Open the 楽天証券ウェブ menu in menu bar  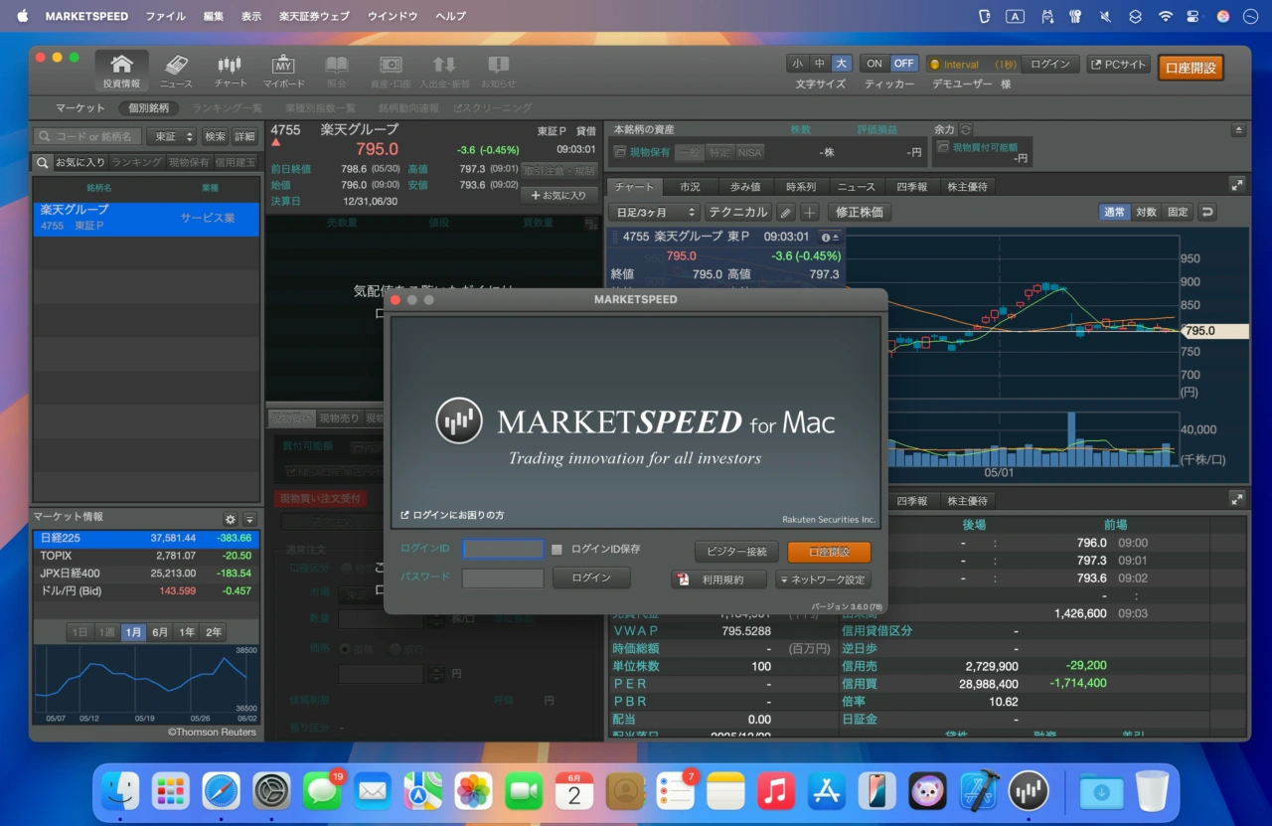click(x=314, y=17)
